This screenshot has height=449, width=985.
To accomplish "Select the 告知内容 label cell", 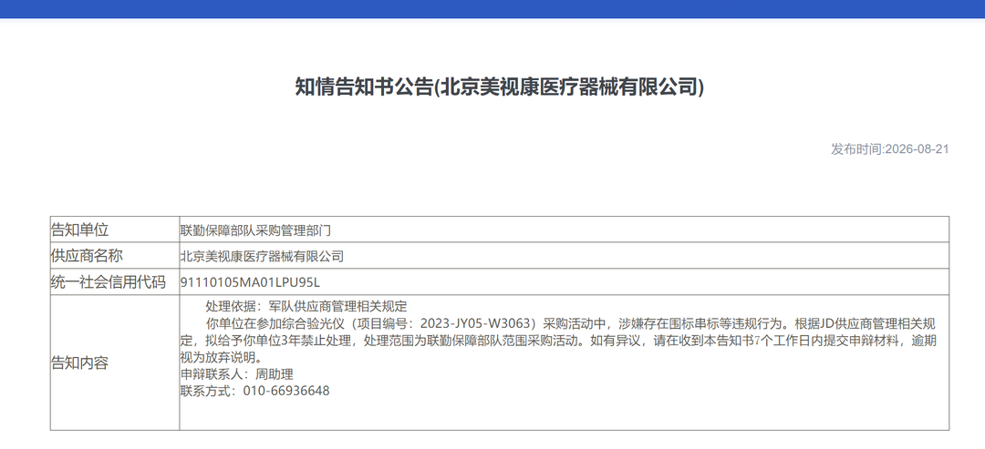I will (115, 363).
